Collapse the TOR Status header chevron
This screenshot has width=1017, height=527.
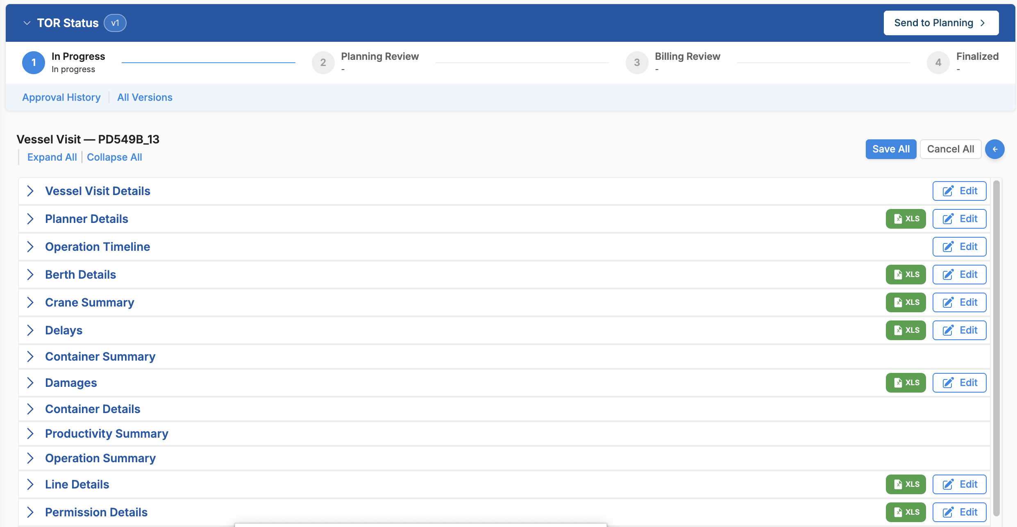27,23
